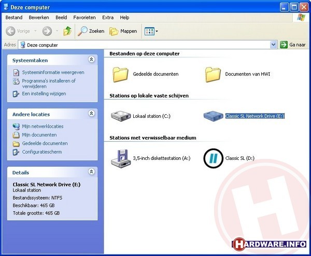This screenshot has width=311, height=256.
Task: Click Bestanden op deze computer header
Action: tap(145, 53)
